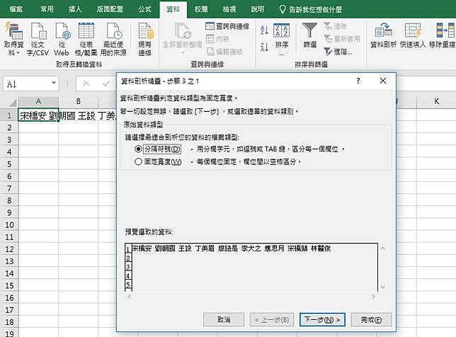
Task: Open the 排序 sort dialog button
Action: tap(281, 37)
